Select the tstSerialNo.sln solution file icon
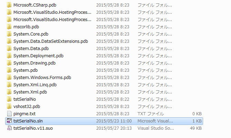The image size is (231, 138). click(x=9, y=121)
